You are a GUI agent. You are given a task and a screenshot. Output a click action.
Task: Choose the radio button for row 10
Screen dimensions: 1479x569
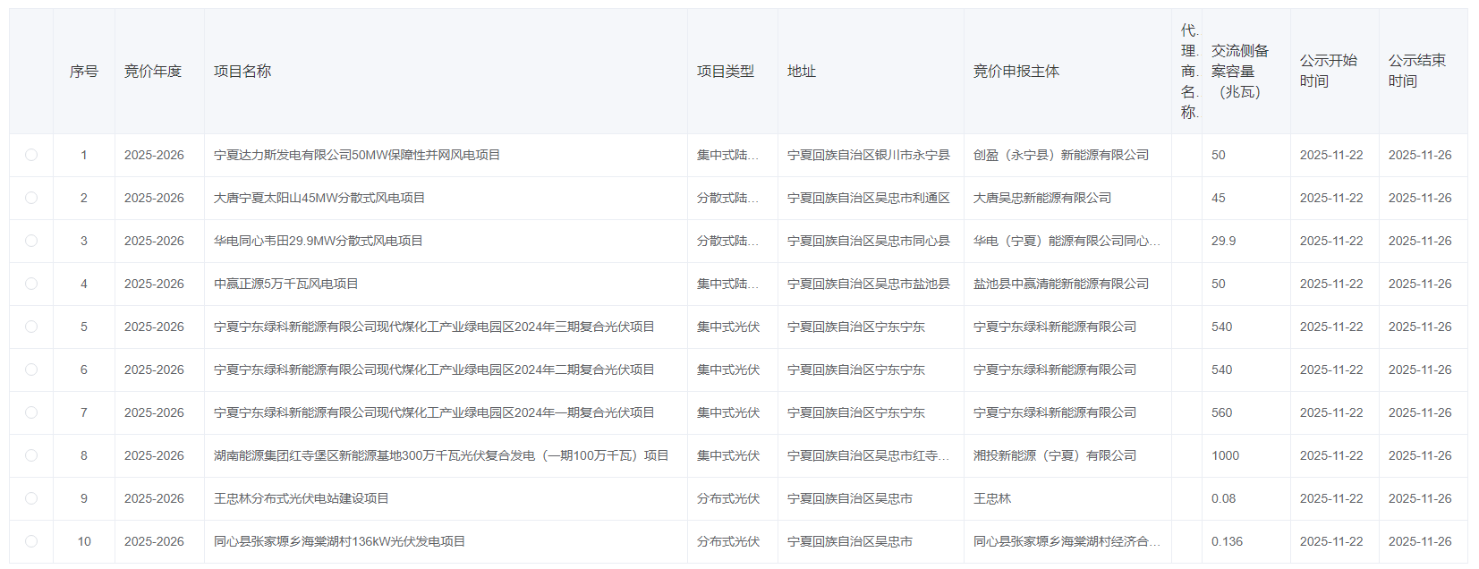[31, 541]
